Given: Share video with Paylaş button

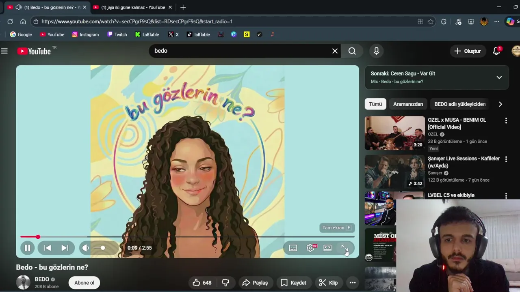Looking at the screenshot, I should (x=255, y=283).
